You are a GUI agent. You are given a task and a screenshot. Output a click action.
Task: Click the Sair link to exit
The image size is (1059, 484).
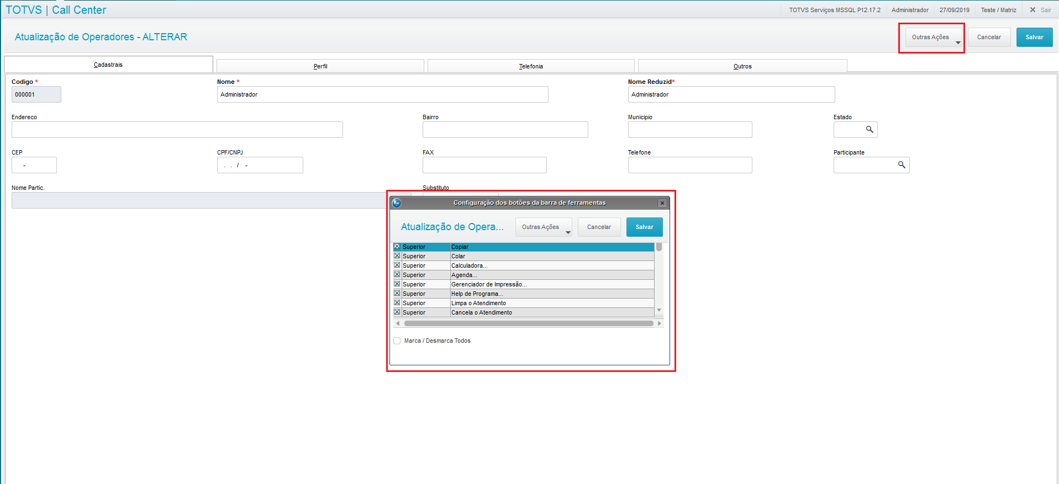pyautogui.click(x=1046, y=10)
